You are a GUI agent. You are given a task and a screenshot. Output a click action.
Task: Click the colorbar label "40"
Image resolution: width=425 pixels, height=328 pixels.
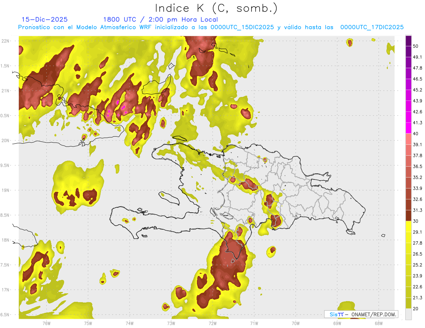click(416, 134)
